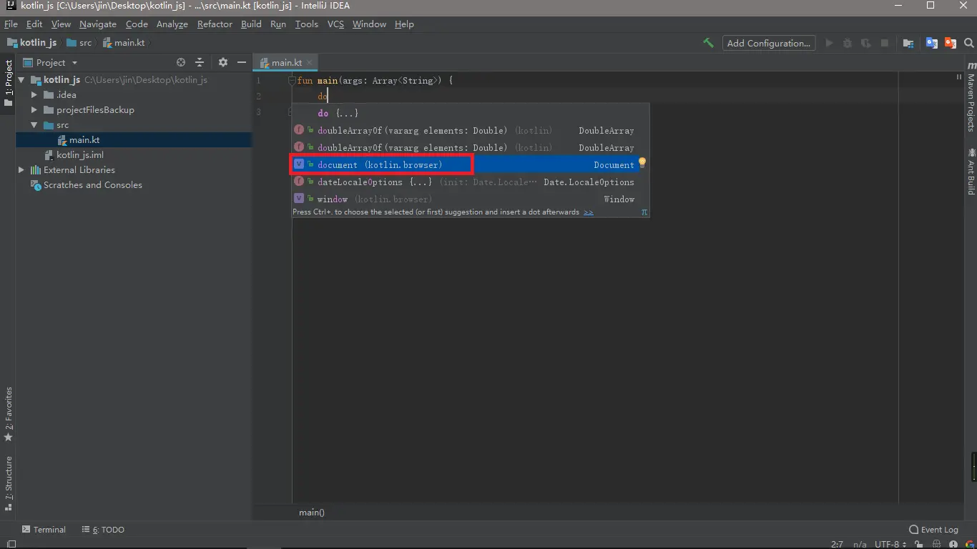Click Collapse All icon in Project panel
977x549 pixels.
[x=200, y=62]
